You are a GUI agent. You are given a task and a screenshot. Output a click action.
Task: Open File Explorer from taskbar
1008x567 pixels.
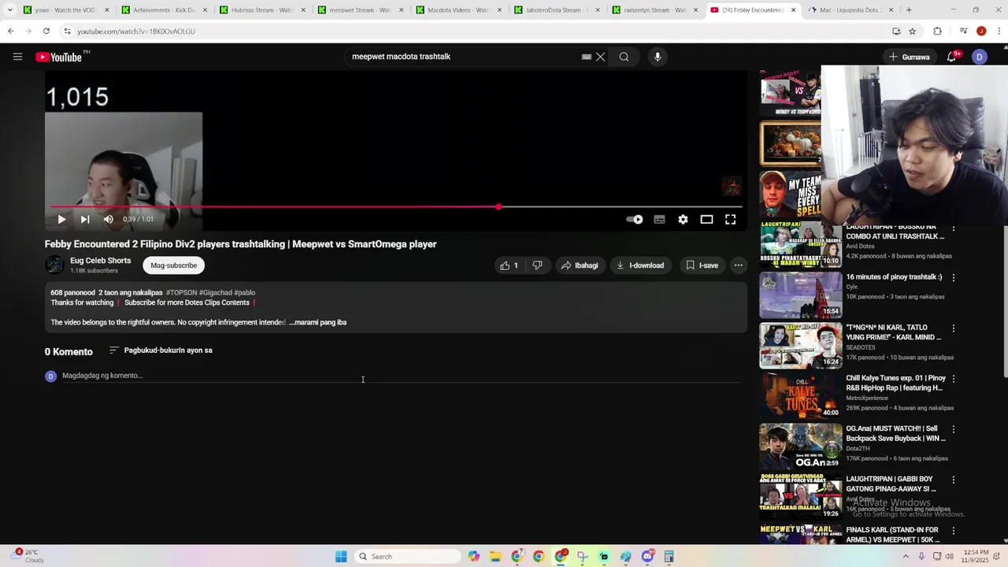495,557
